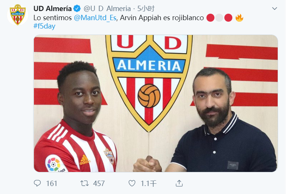Open the UD Almería profile avatar
The image size is (291, 194).
coord(18,14)
